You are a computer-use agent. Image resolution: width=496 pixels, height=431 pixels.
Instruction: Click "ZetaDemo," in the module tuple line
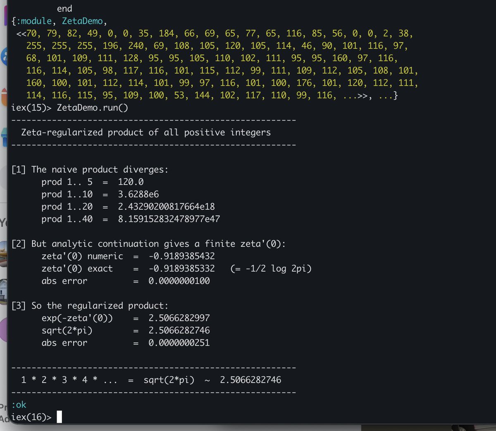[x=84, y=21]
